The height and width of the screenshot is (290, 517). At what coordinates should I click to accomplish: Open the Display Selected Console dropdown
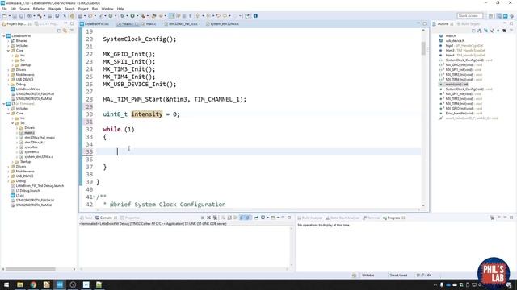click(x=267, y=217)
